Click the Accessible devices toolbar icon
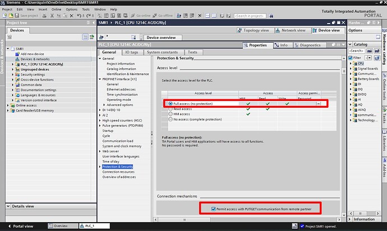Viewport: 387px width, 231px height. (x=179, y=16)
